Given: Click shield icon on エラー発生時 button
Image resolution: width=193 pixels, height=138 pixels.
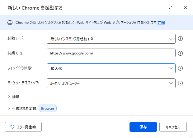Looking at the screenshot, I should coord(12,127).
